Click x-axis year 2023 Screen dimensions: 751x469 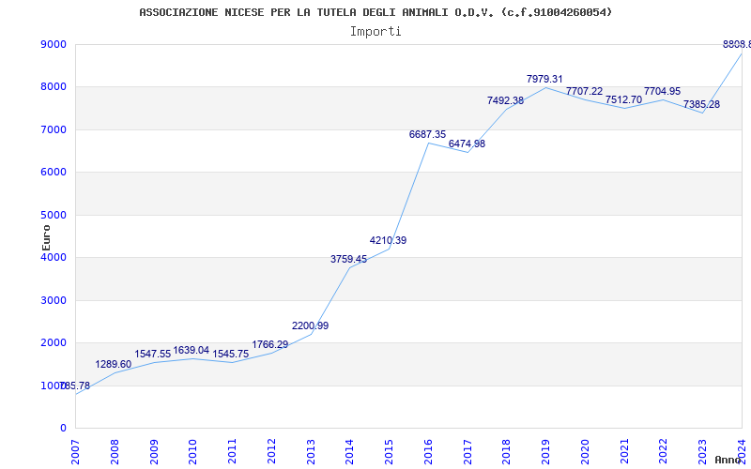point(702,451)
